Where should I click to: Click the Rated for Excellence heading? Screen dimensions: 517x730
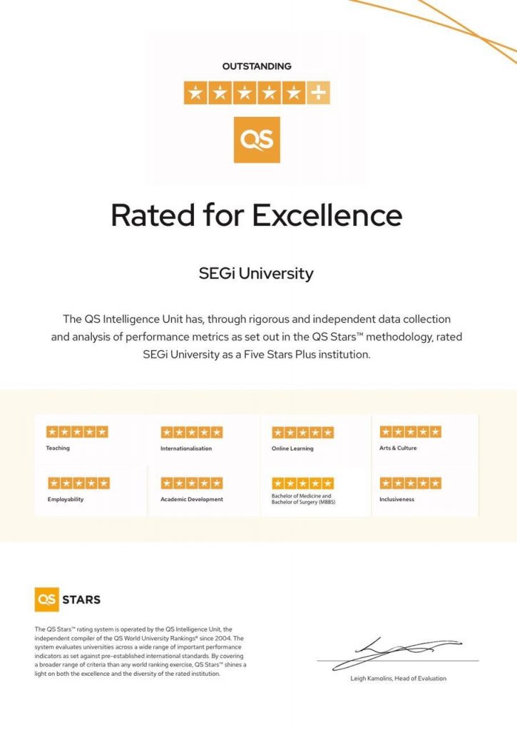click(257, 215)
